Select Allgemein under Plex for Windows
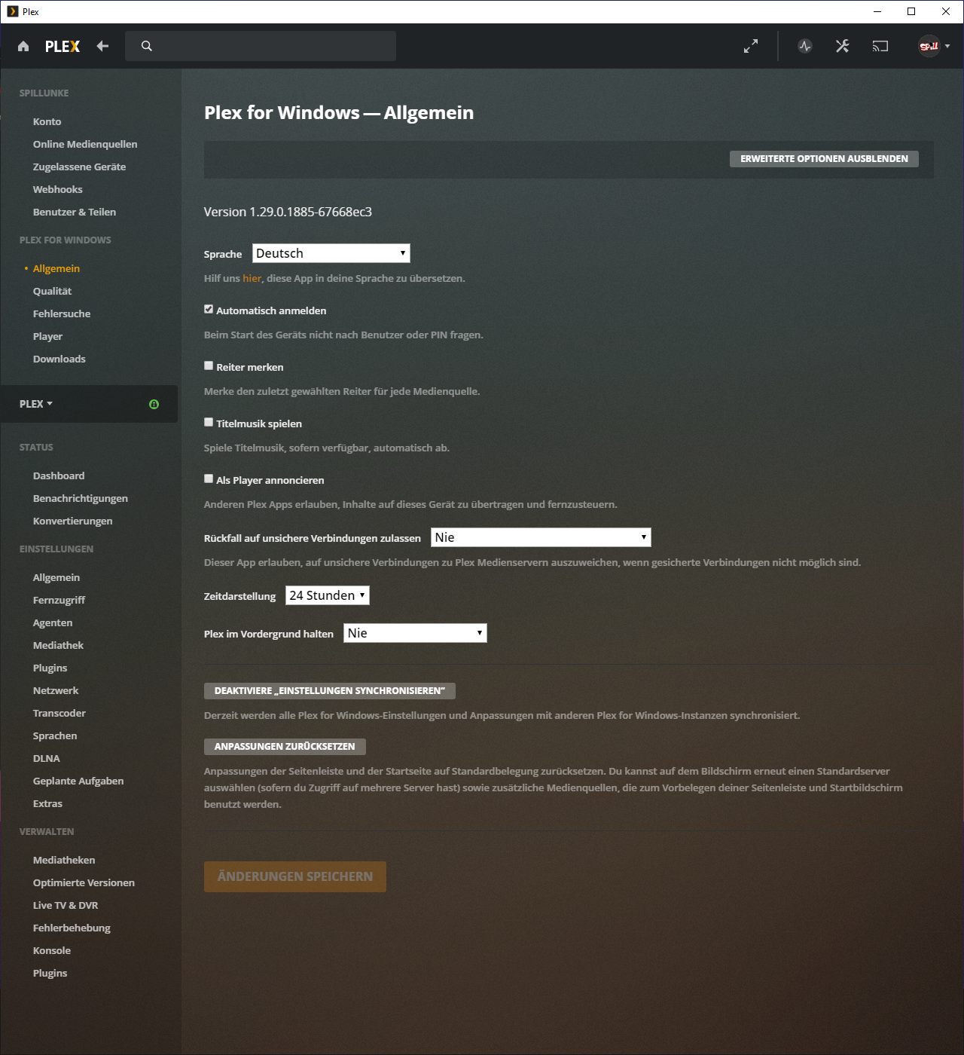 pyautogui.click(x=56, y=268)
